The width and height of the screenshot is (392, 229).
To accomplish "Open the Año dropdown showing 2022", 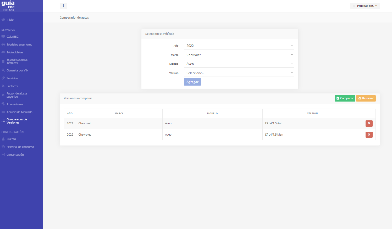I will [239, 46].
